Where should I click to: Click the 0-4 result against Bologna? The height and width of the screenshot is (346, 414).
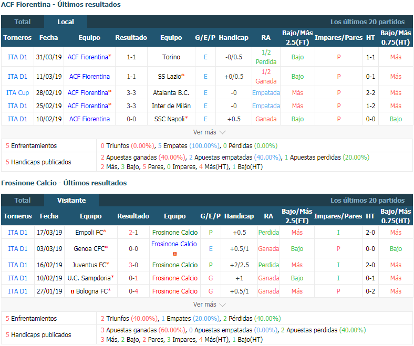[133, 291]
